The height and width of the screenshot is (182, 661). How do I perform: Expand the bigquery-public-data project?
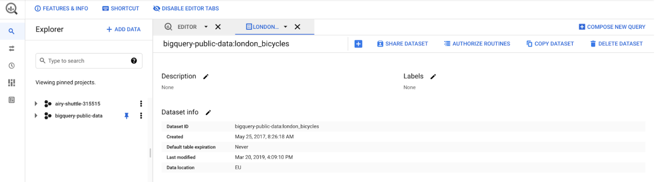36,116
